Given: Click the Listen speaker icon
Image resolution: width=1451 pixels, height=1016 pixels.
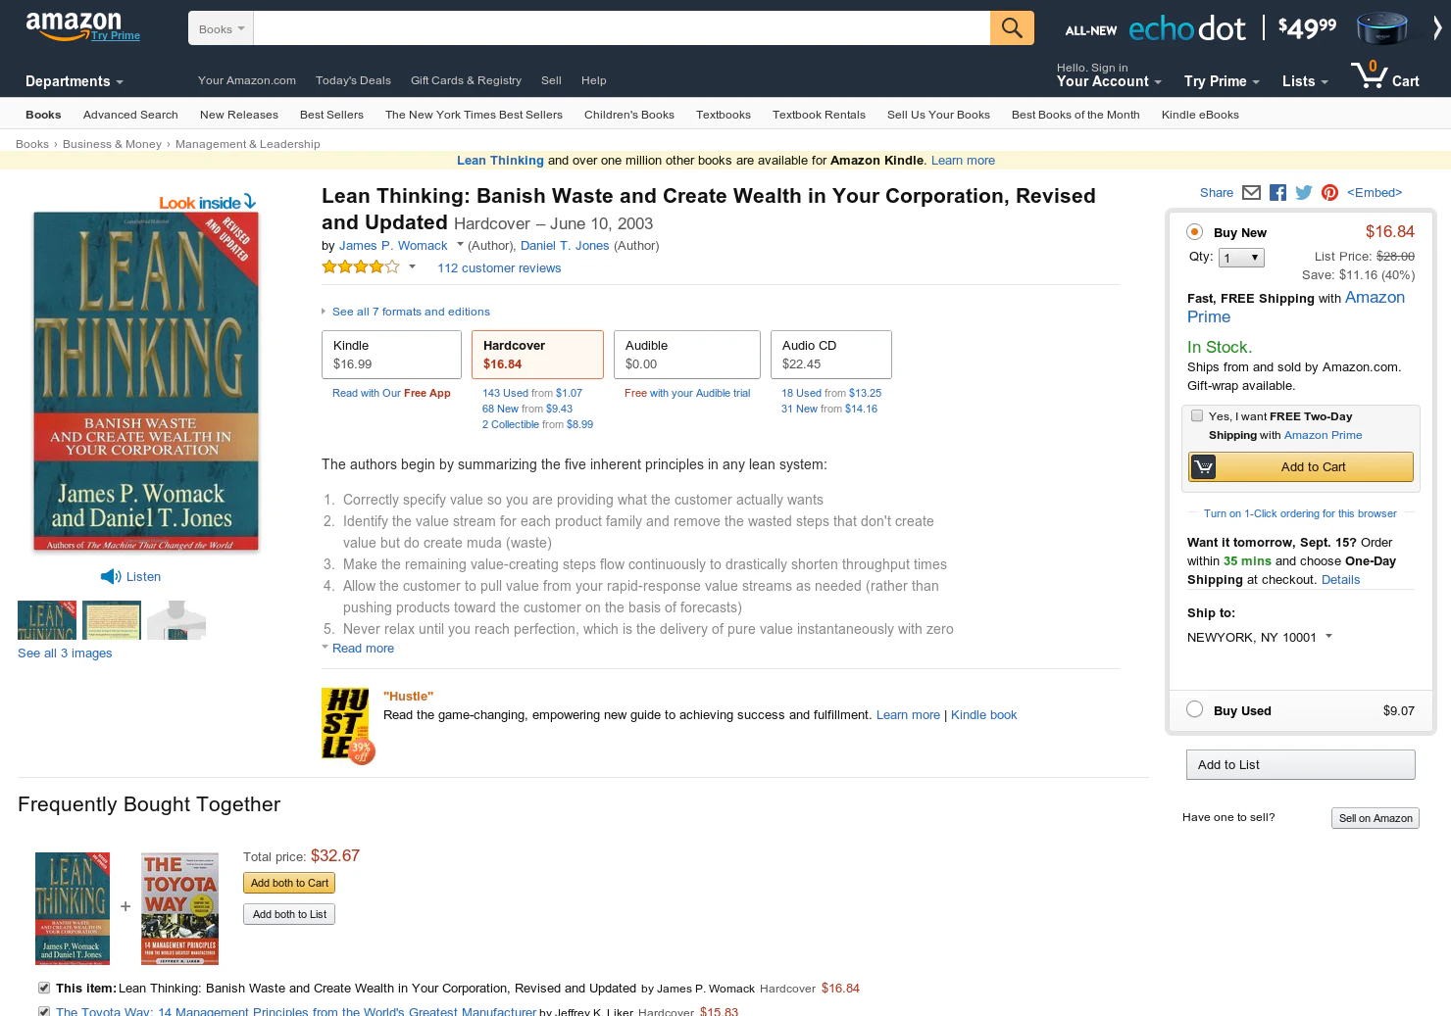Looking at the screenshot, I should pyautogui.click(x=111, y=576).
